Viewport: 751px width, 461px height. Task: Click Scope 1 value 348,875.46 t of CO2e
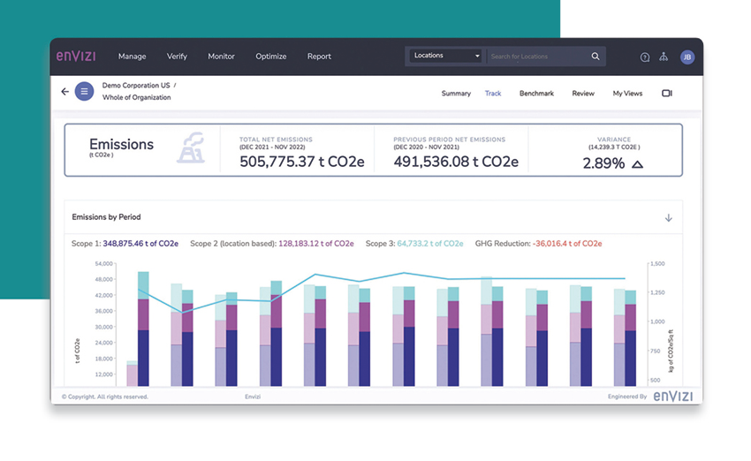[x=140, y=243]
